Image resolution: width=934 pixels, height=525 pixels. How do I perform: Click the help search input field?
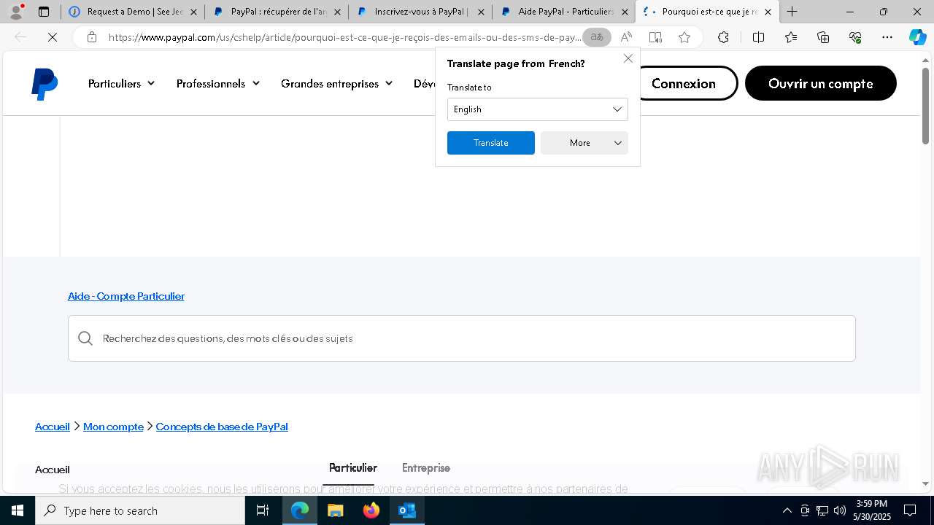(x=462, y=338)
